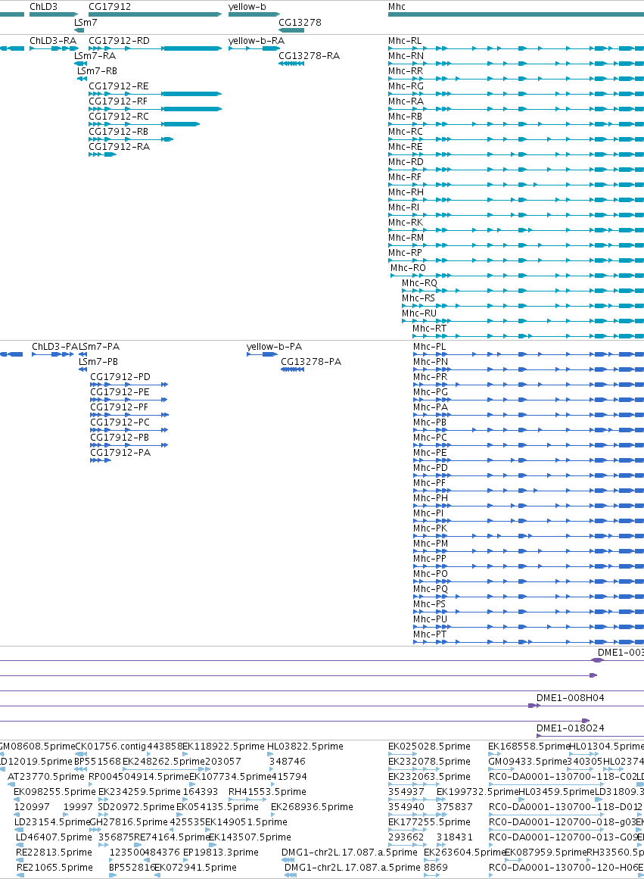Click protein Mhc-PL
This screenshot has height=879, width=644.
[429, 347]
